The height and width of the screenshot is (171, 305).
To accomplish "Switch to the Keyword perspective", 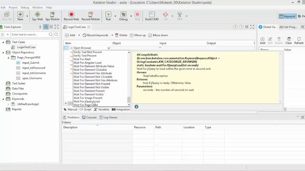I will (x=287, y=16).
